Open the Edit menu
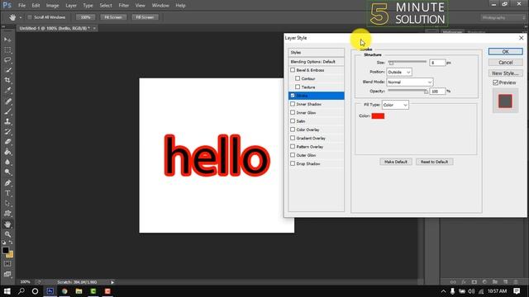 (x=36, y=6)
